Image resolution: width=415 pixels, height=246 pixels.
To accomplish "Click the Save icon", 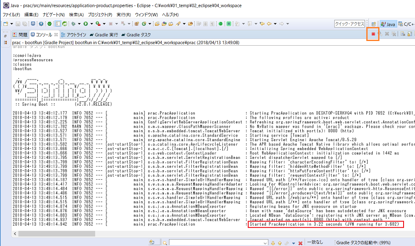I will click(x=19, y=24).
